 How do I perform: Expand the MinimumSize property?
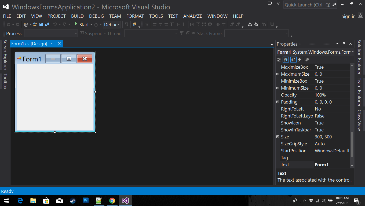pos(278,88)
